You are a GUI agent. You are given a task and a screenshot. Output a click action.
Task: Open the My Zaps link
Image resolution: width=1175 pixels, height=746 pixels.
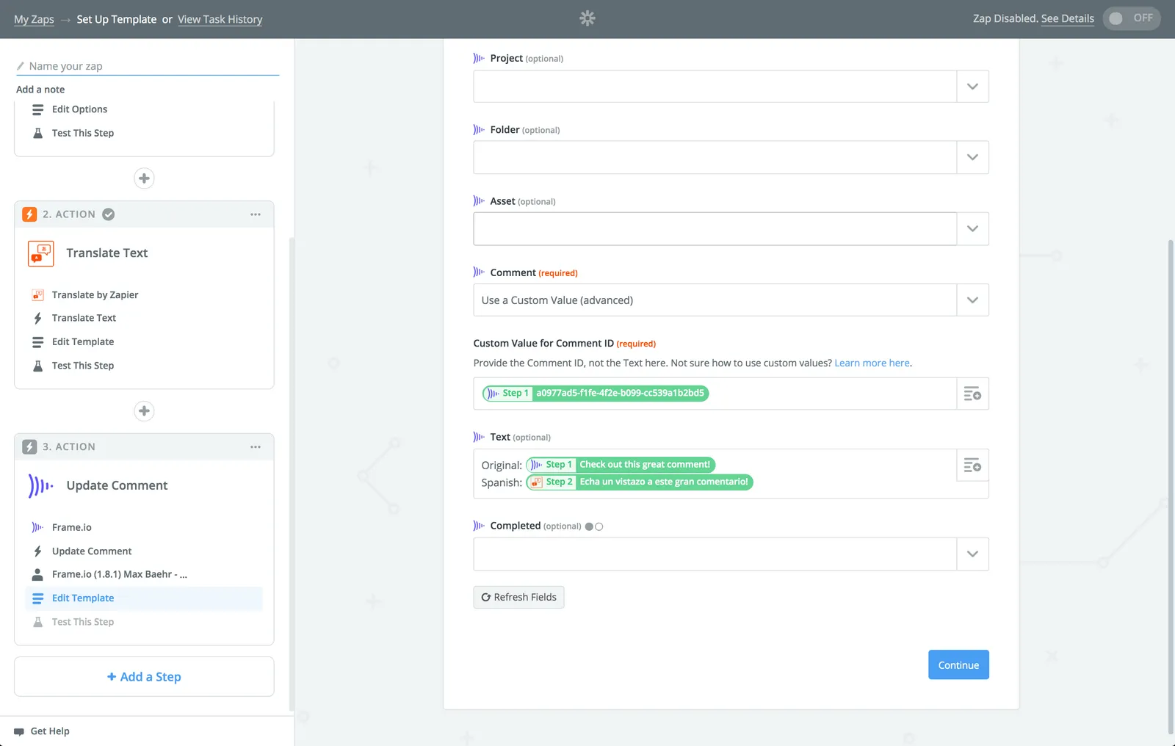coord(34,19)
